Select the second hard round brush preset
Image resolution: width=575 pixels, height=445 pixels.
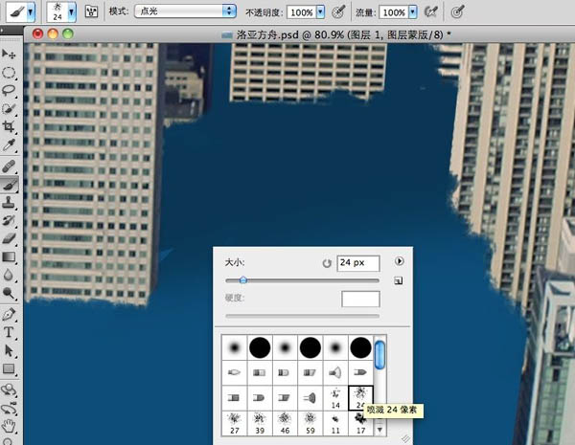[x=310, y=347]
